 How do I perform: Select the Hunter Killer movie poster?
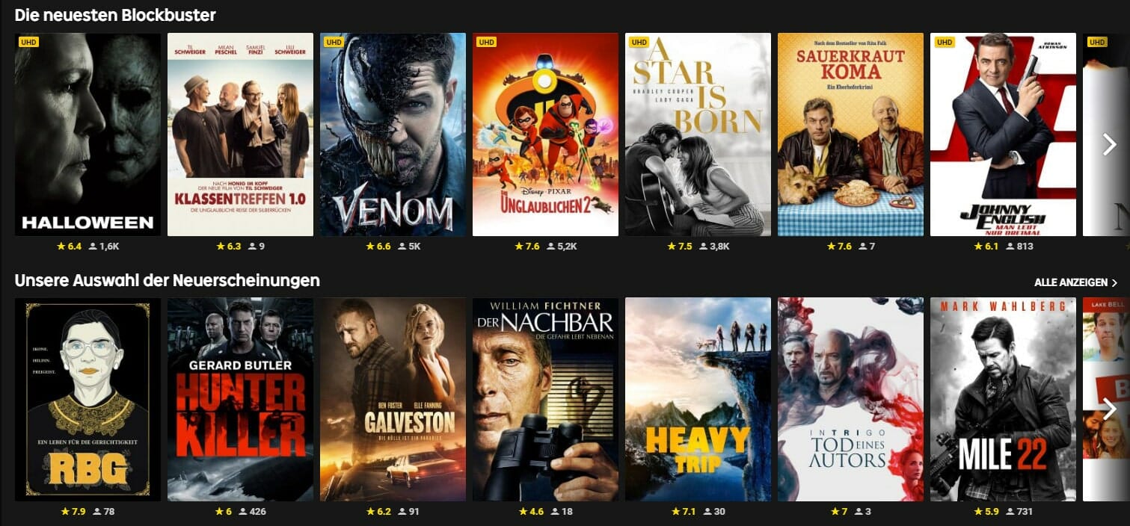(240, 400)
